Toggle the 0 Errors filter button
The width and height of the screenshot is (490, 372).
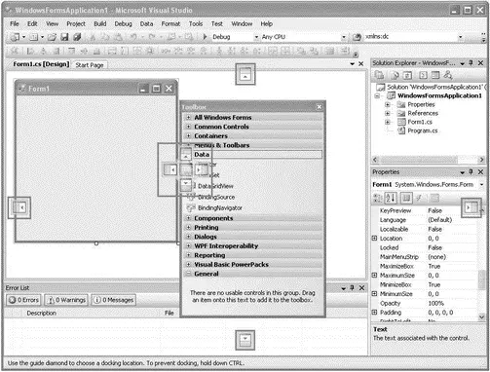pyautogui.click(x=23, y=300)
